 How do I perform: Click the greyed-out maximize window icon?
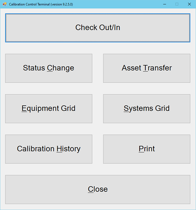coord(177,4)
